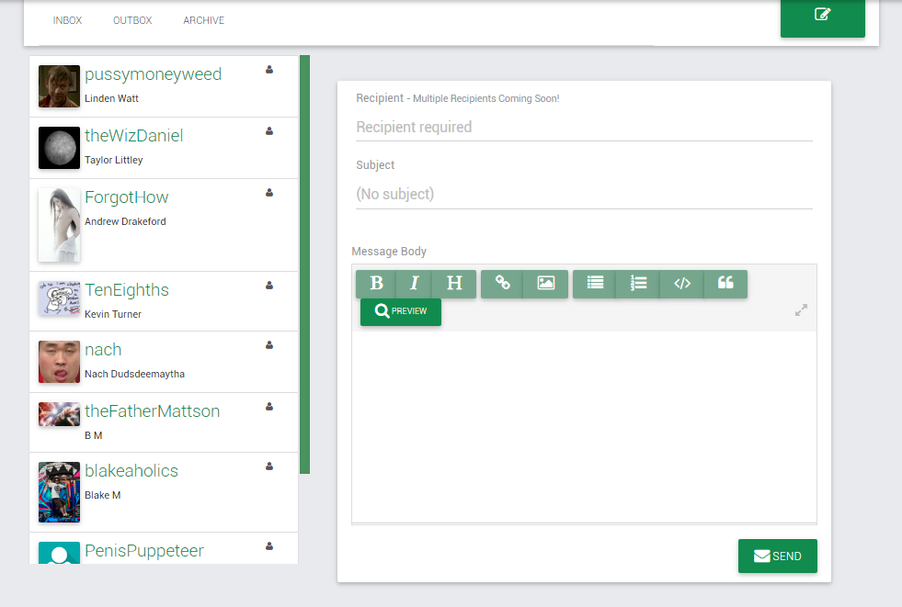Send the message with Send button
The image size is (902, 607).
778,556
